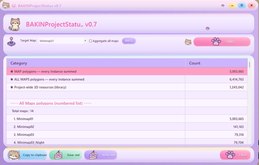Click the small paw icon near the minimize button

(223, 6)
